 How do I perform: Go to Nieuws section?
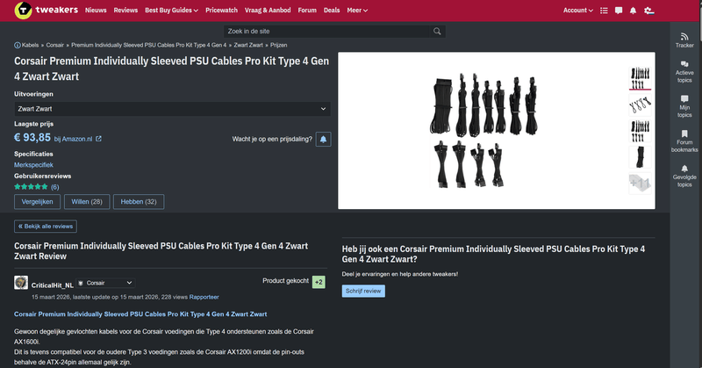tap(96, 10)
